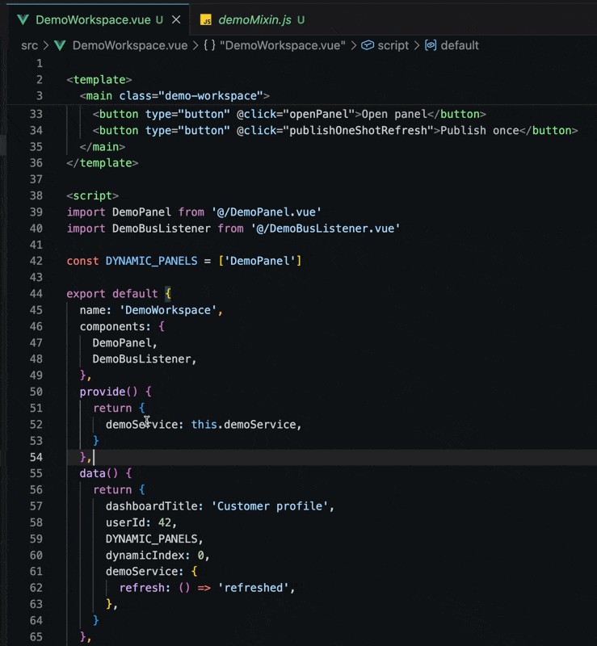Select the DemoWorkspace.vue tab
The width and height of the screenshot is (597, 646).
[x=93, y=19]
